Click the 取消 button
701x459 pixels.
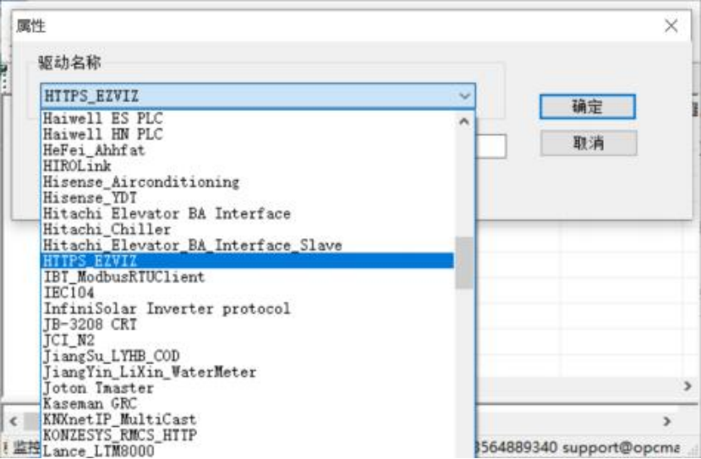pyautogui.click(x=589, y=143)
